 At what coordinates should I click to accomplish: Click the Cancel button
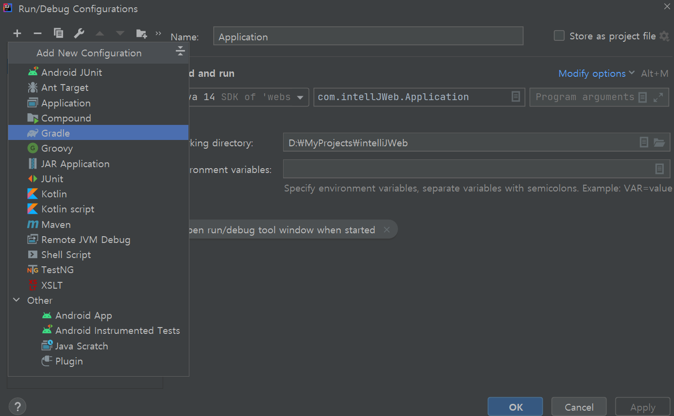579,407
